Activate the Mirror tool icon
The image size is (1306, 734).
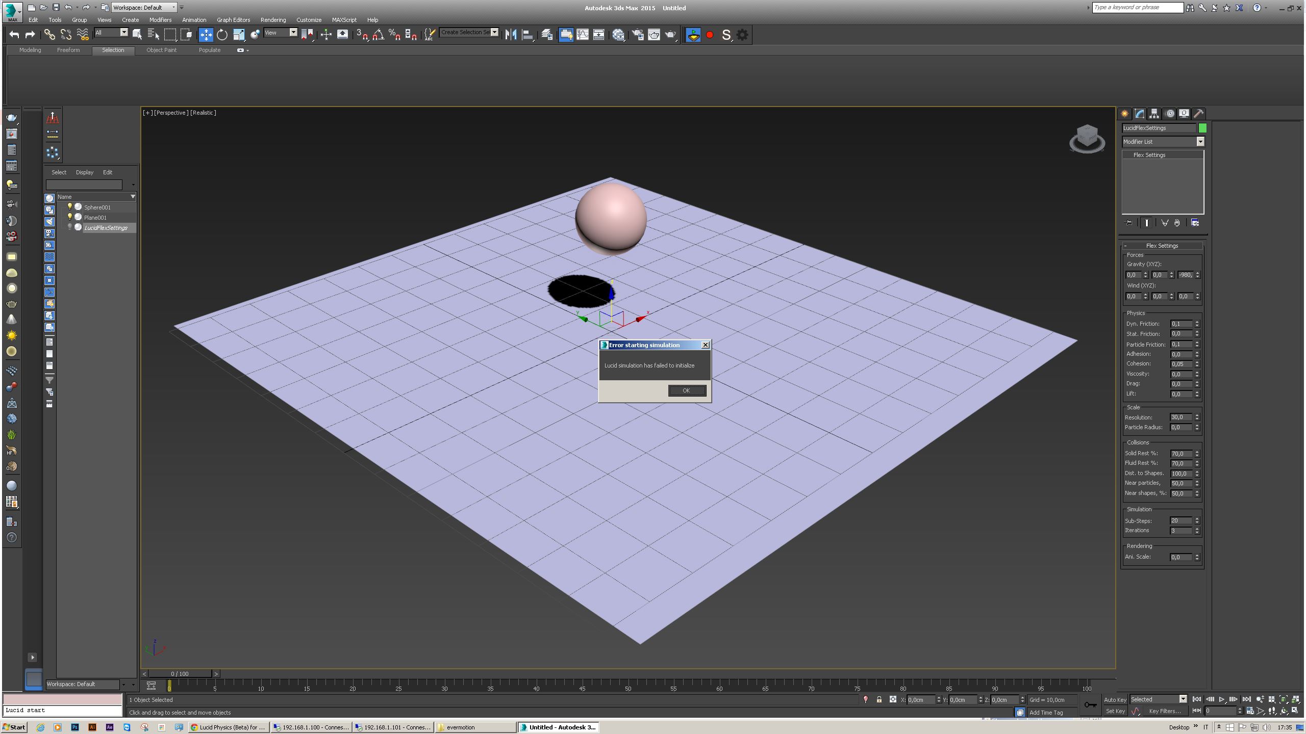point(511,35)
